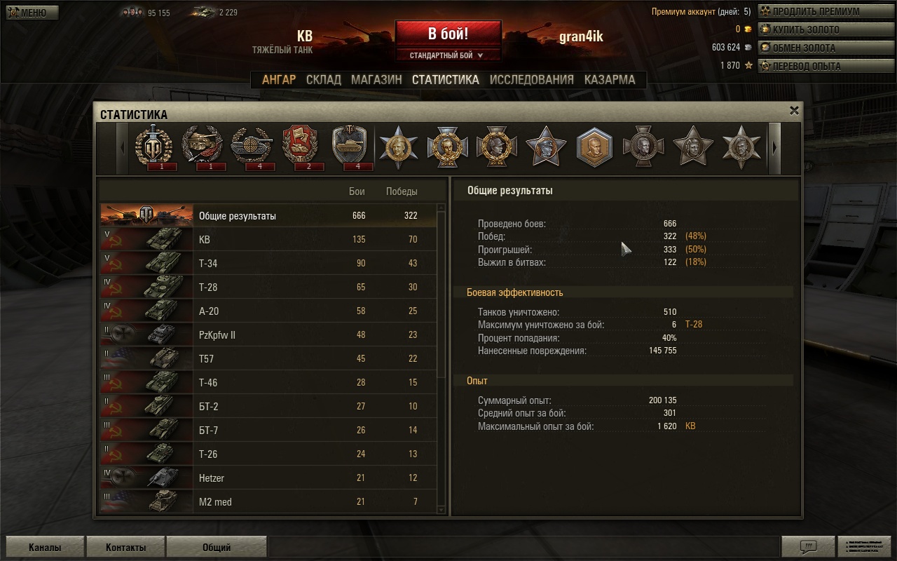The image size is (897, 561).
Task: Click the chat message input field
Action: tap(523, 547)
